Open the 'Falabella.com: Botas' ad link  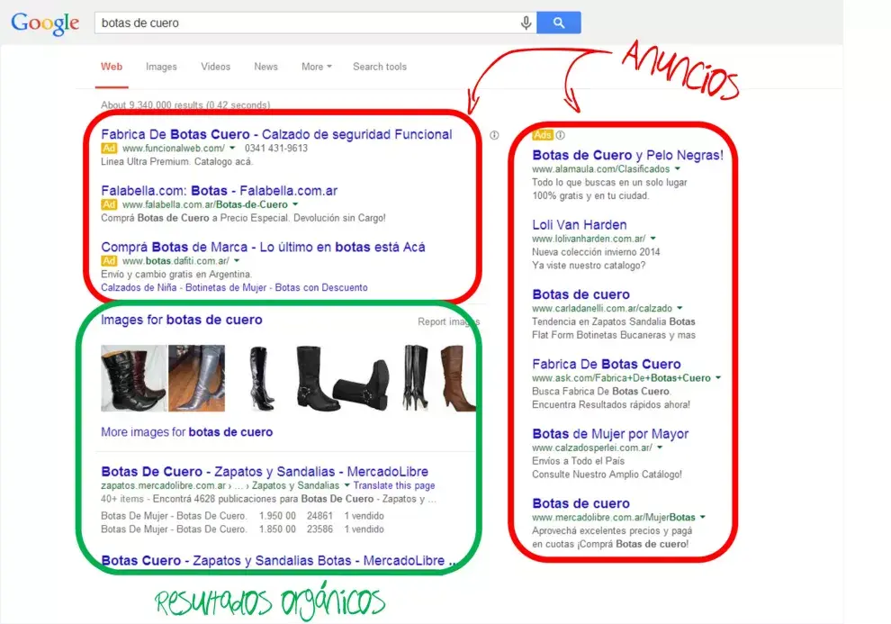click(x=220, y=191)
